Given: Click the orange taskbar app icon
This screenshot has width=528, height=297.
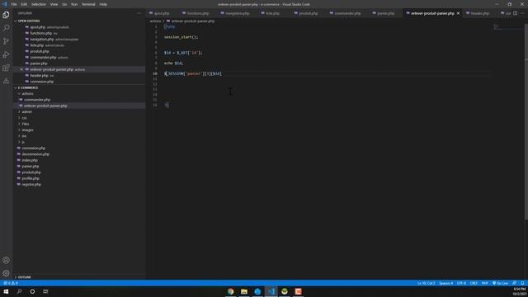Looking at the screenshot, I should click(298, 291).
